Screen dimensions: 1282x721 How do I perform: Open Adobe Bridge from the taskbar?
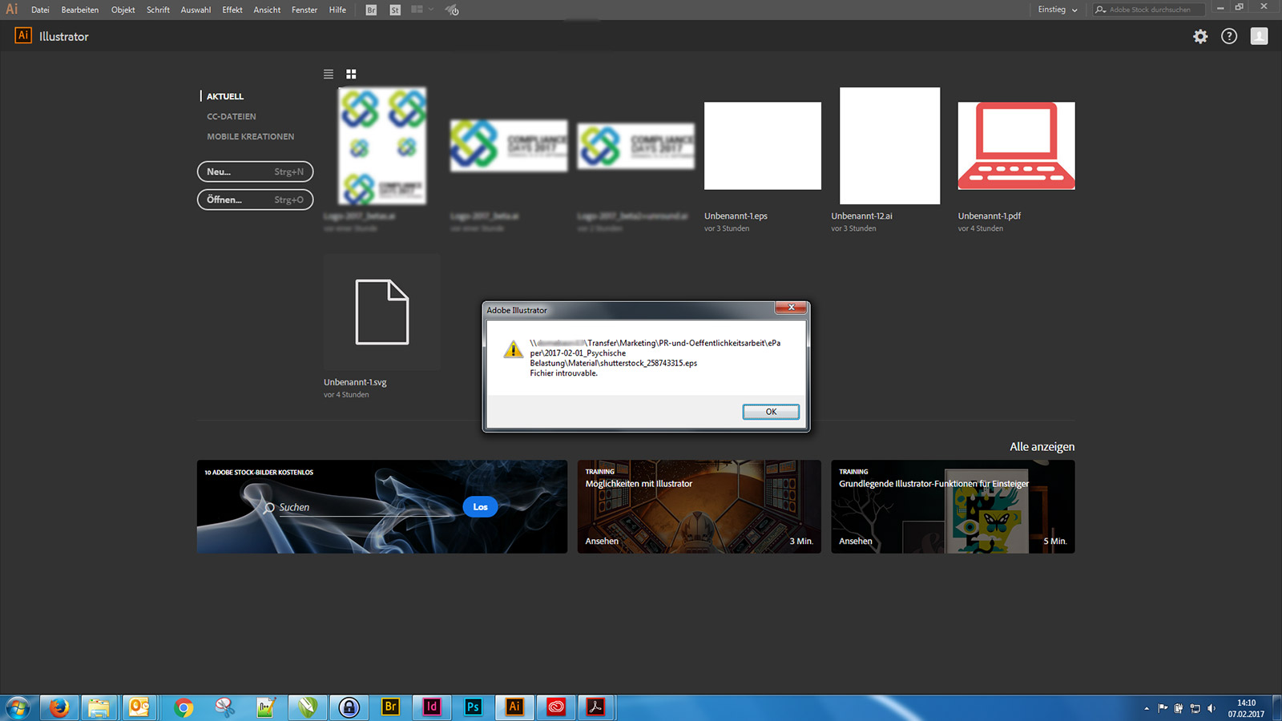(x=390, y=707)
